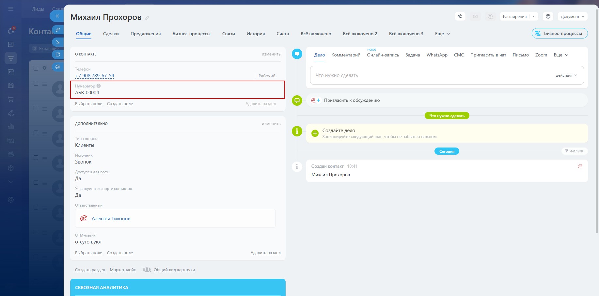Check the first contact row checkbox

pyautogui.click(x=36, y=83)
